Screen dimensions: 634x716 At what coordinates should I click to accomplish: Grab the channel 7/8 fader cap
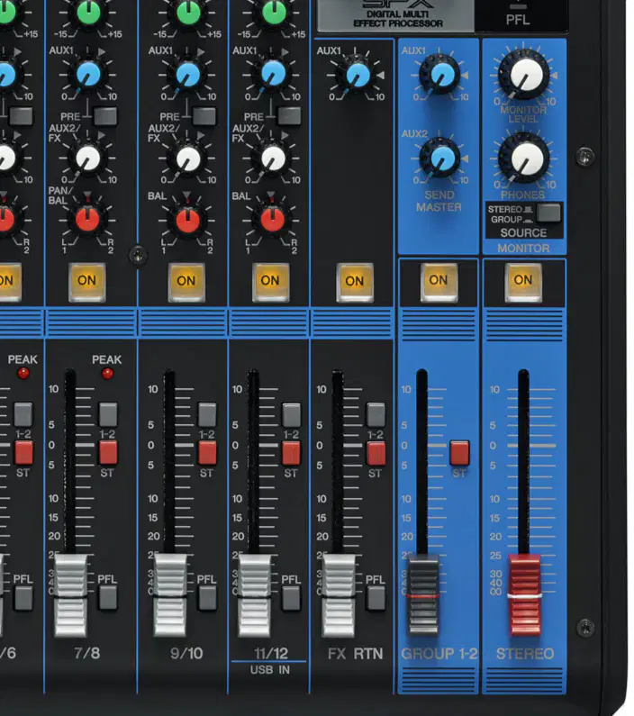[x=71, y=595]
